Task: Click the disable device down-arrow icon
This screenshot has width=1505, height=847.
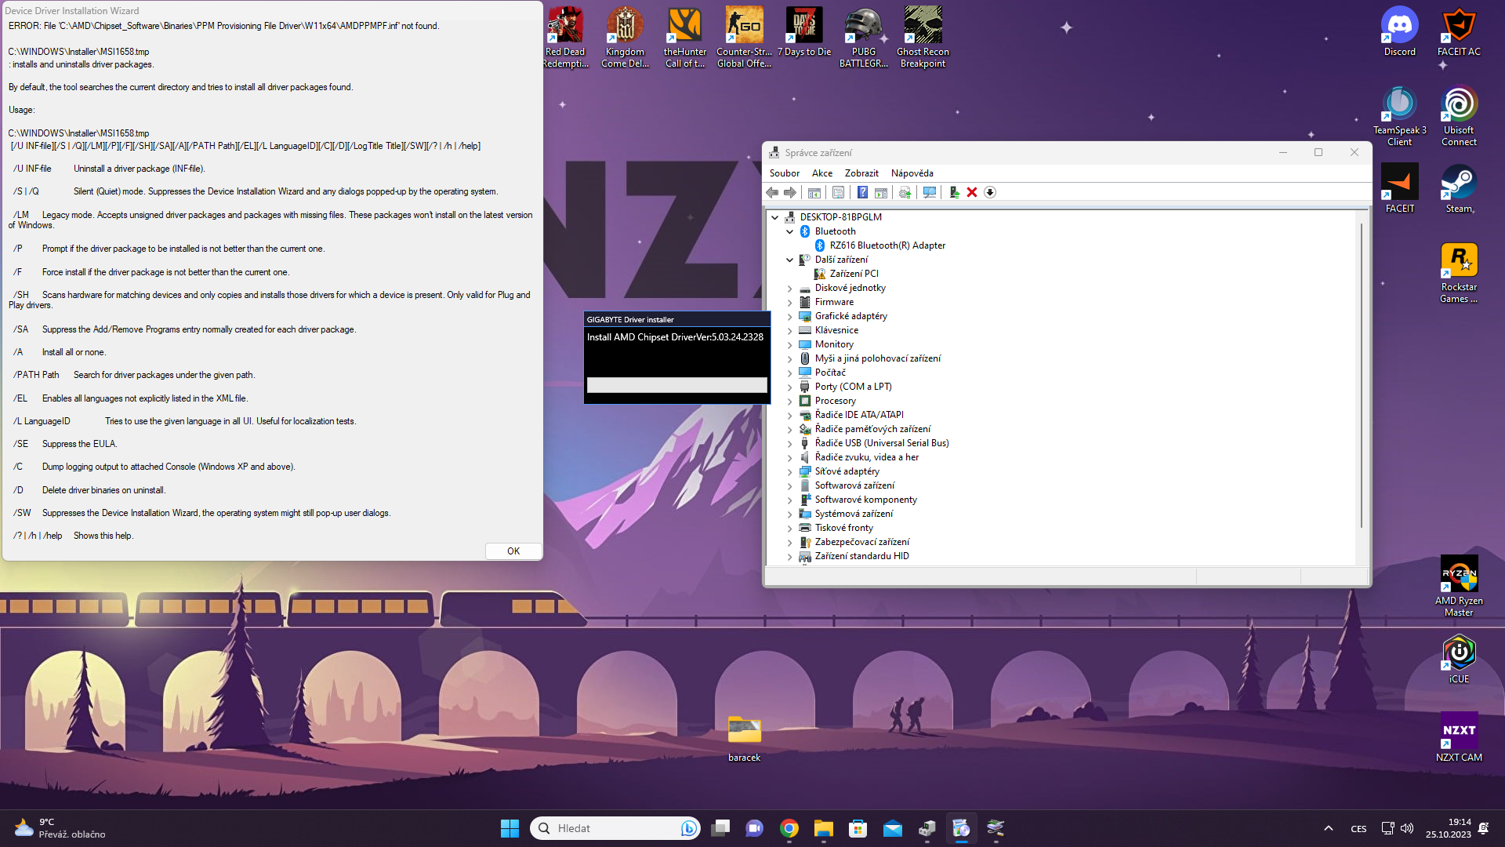Action: click(990, 193)
